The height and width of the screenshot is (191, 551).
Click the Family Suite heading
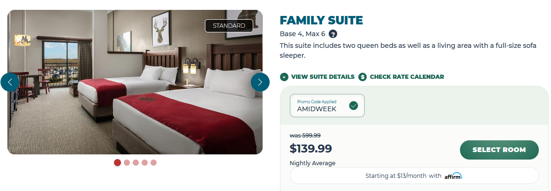tap(321, 20)
